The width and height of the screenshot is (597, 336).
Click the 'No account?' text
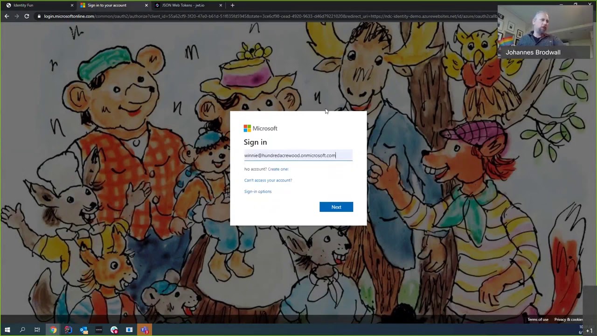tap(255, 169)
